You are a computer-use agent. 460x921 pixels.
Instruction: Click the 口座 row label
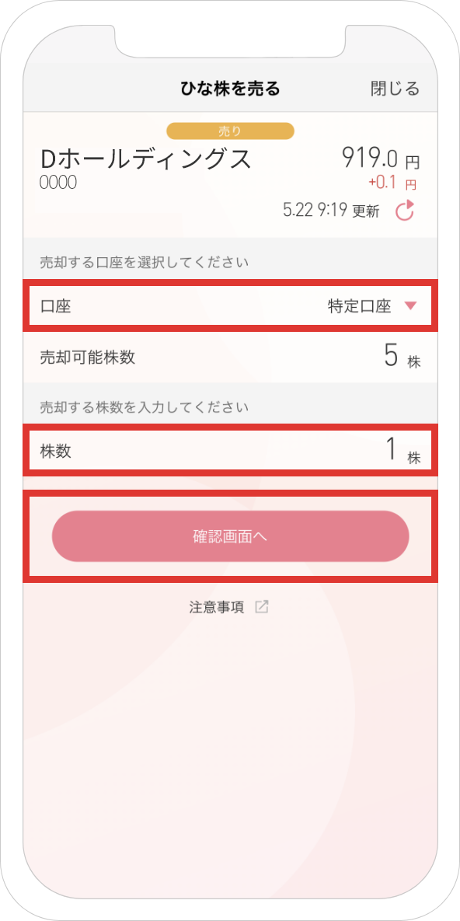[55, 306]
